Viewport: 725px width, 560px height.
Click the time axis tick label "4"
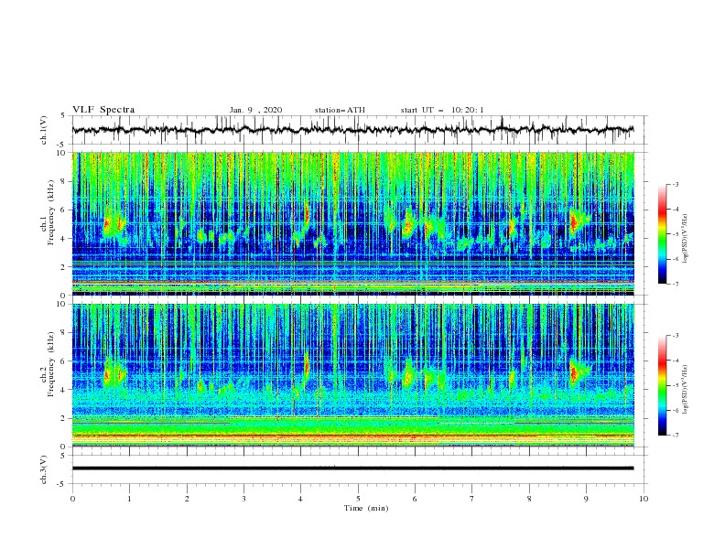click(301, 499)
